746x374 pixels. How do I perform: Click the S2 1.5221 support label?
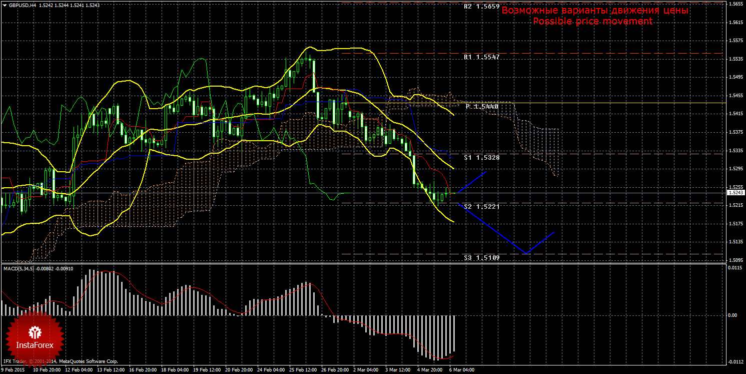pyautogui.click(x=481, y=206)
